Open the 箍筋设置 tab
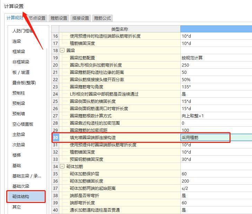Image resolution: width=252 pixels, height=214 pixels. coord(59,18)
